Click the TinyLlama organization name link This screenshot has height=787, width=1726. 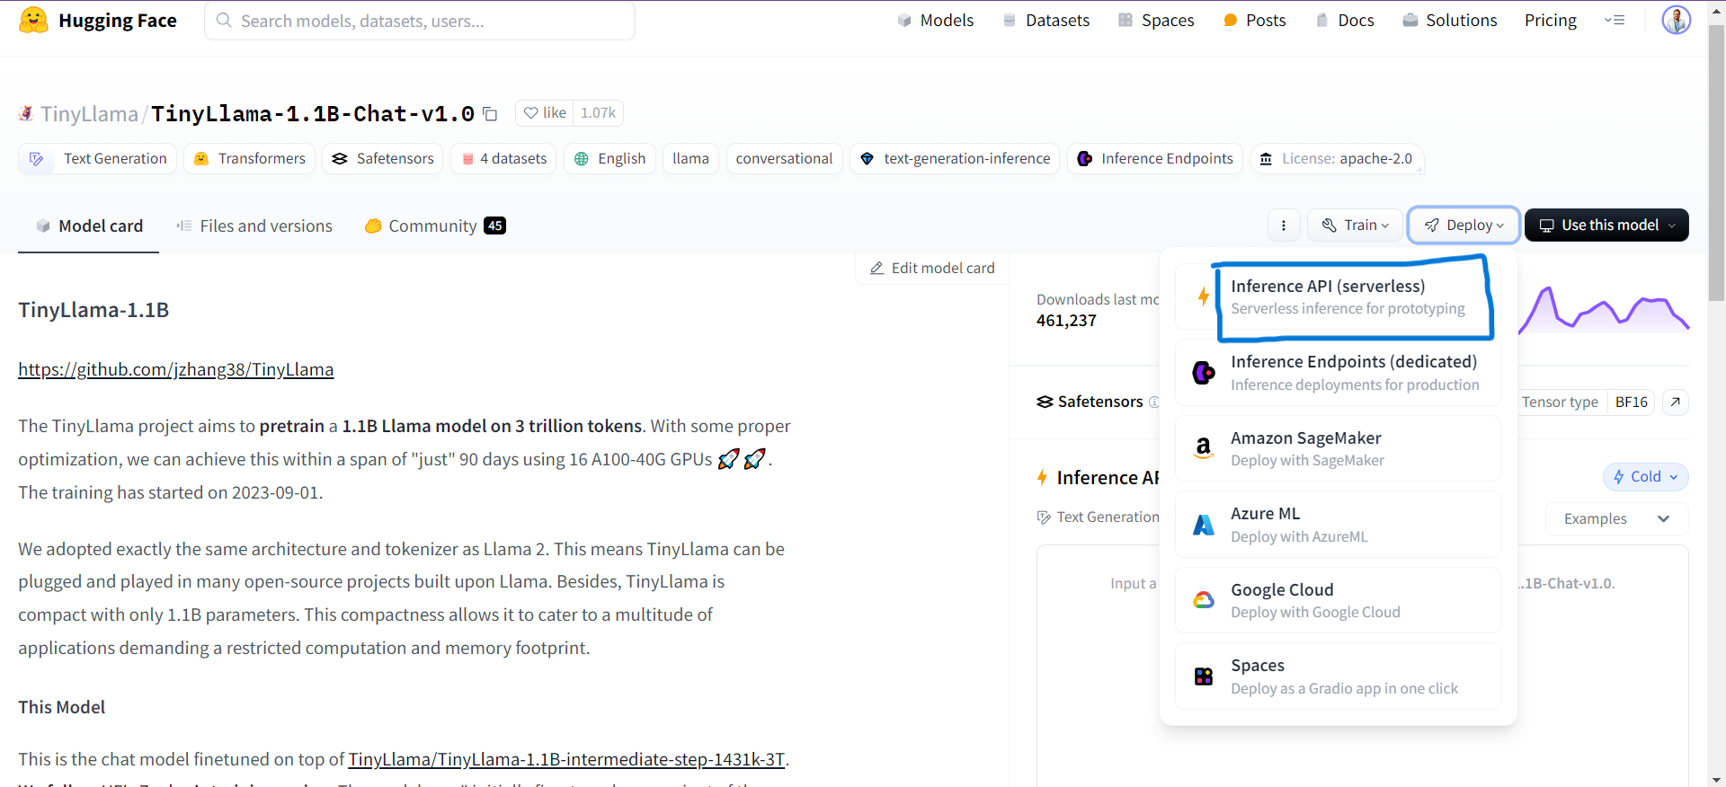[89, 114]
